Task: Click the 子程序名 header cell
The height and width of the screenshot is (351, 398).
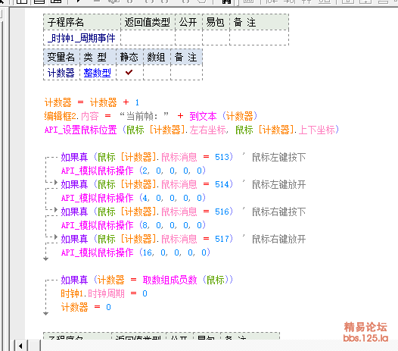Action: point(82,22)
